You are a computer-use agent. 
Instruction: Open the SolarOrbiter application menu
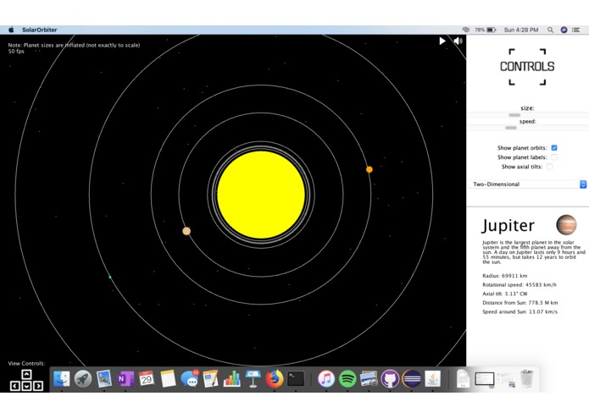click(x=40, y=30)
